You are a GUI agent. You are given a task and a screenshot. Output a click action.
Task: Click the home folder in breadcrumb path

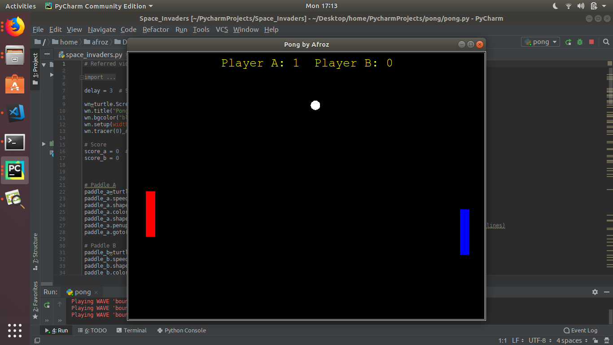(65, 42)
